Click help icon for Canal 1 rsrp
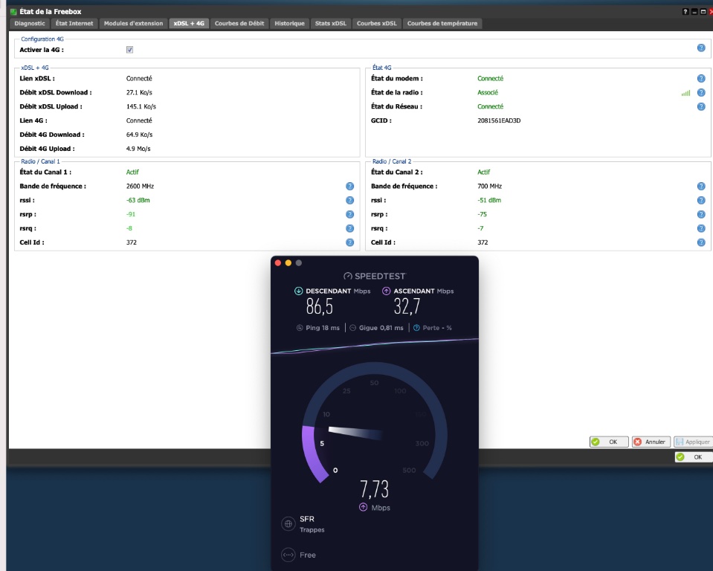This screenshot has width=713, height=571. [349, 214]
